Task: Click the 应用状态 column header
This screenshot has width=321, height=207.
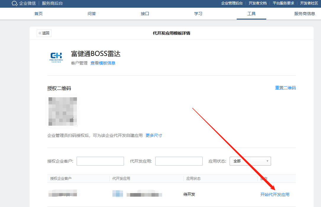Action: (193, 179)
